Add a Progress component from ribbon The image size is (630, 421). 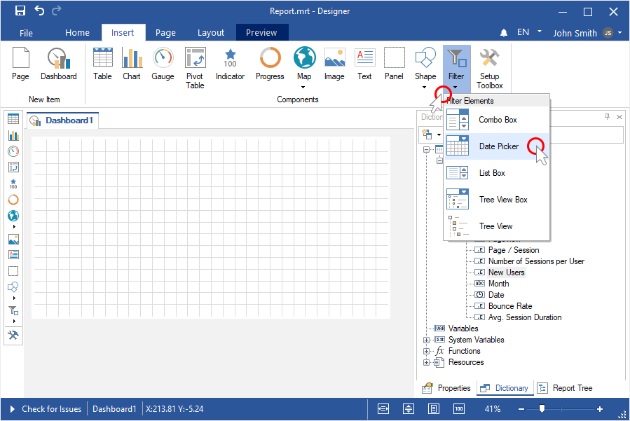pos(270,64)
